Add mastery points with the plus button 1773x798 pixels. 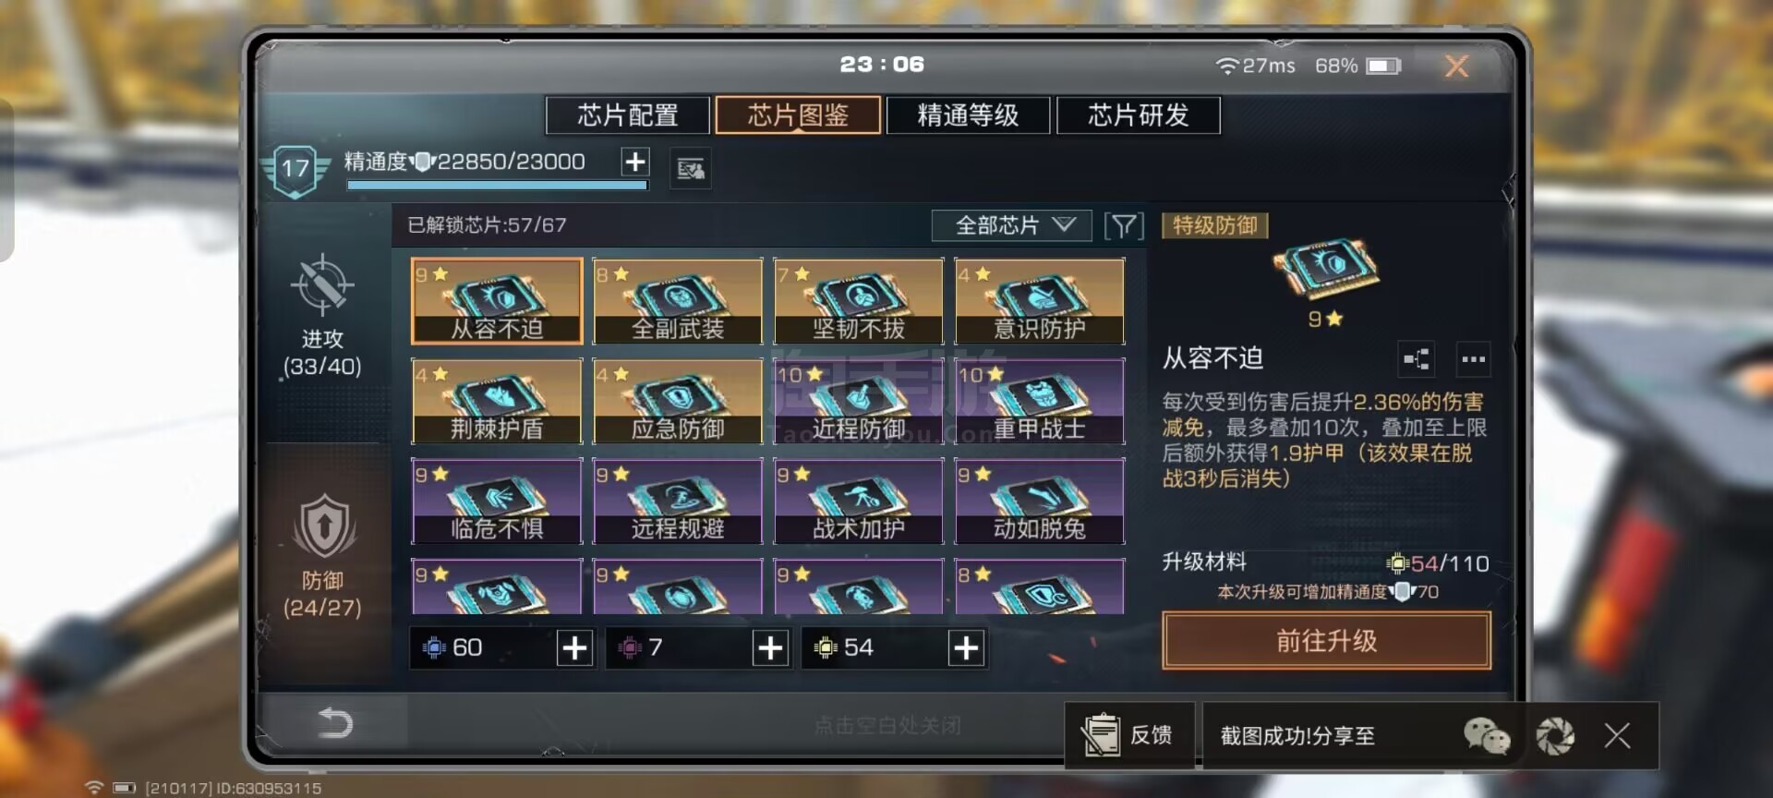635,162
